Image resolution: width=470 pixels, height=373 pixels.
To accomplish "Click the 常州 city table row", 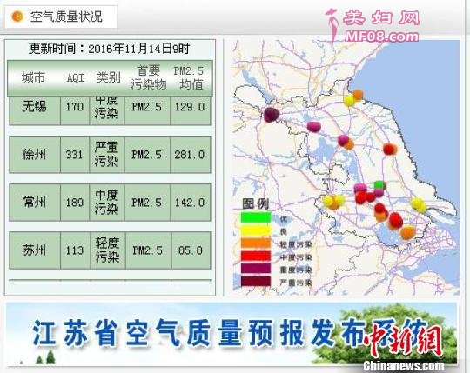I will point(111,203).
